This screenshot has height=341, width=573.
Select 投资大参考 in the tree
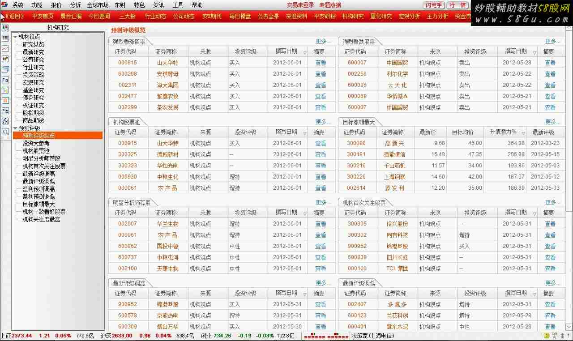[x=36, y=143]
